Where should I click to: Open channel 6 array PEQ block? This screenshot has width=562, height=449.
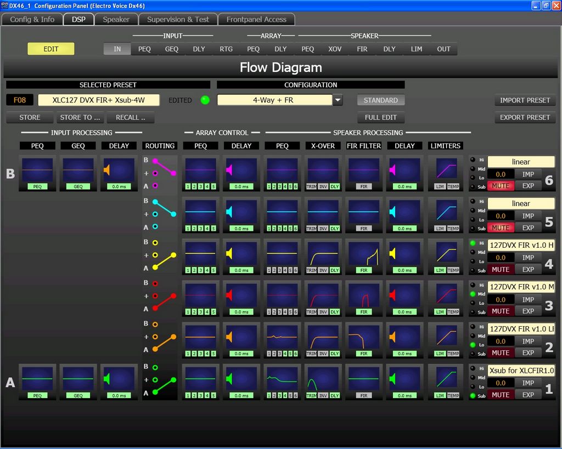[x=201, y=173]
